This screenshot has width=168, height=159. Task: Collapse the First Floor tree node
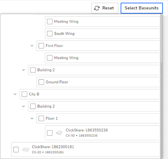pos(32,46)
